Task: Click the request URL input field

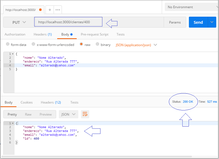Action: 68,22
